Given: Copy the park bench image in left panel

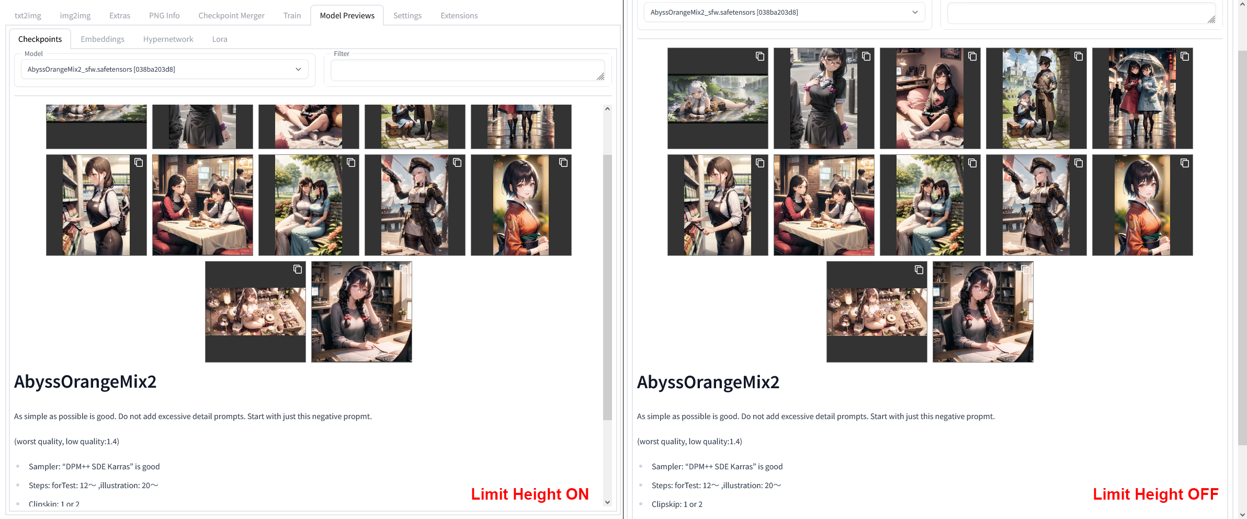Looking at the screenshot, I should (350, 163).
